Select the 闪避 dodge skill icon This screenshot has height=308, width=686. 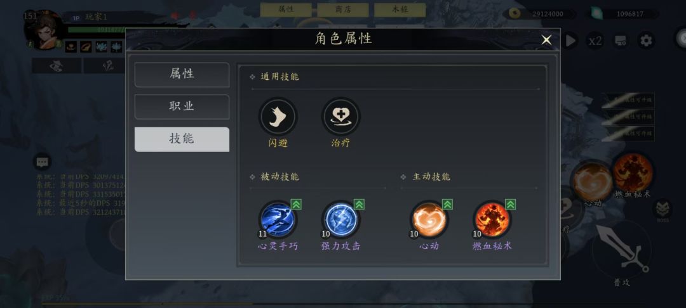(x=278, y=117)
